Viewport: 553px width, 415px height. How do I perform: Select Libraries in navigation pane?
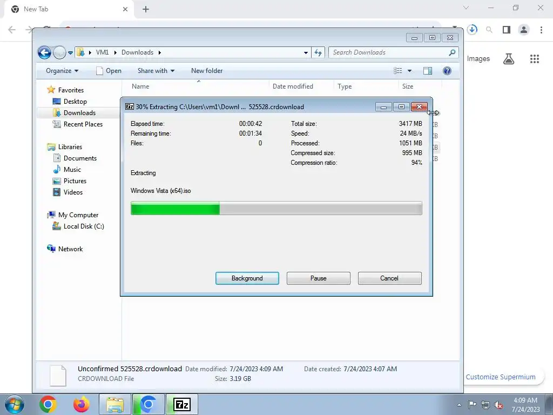point(70,147)
